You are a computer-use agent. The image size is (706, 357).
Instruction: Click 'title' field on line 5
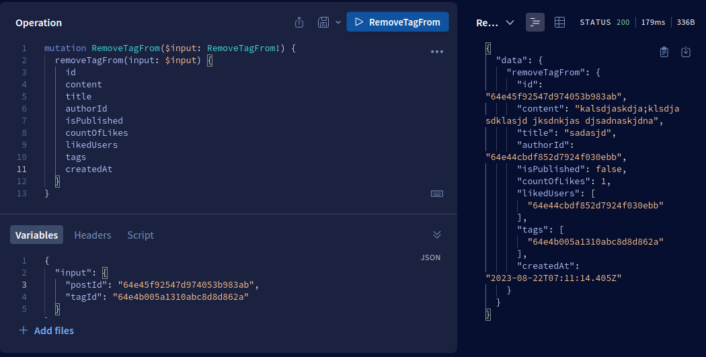(x=79, y=96)
